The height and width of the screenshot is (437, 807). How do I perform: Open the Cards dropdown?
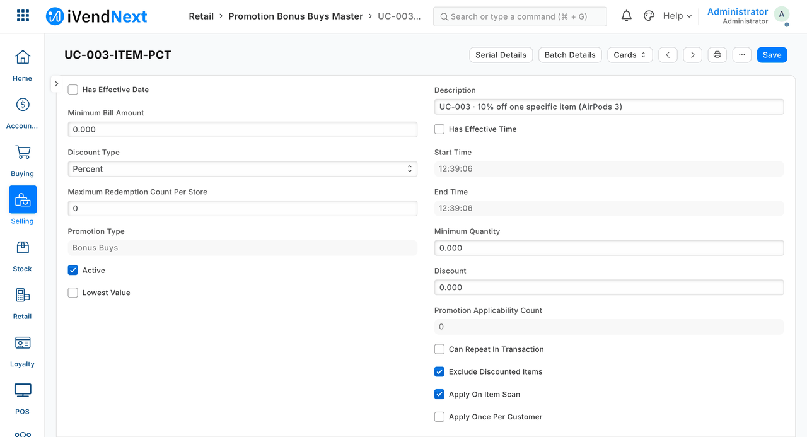point(630,55)
